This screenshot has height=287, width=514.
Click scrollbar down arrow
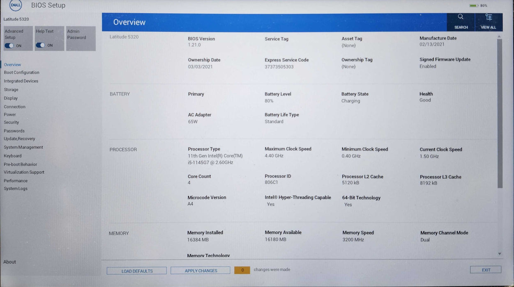500,254
